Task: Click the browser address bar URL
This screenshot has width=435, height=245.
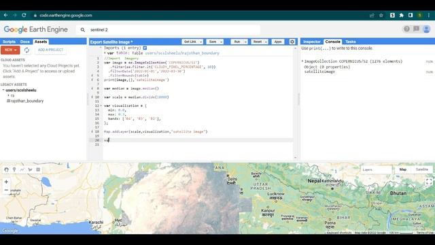Action: [x=66, y=15]
